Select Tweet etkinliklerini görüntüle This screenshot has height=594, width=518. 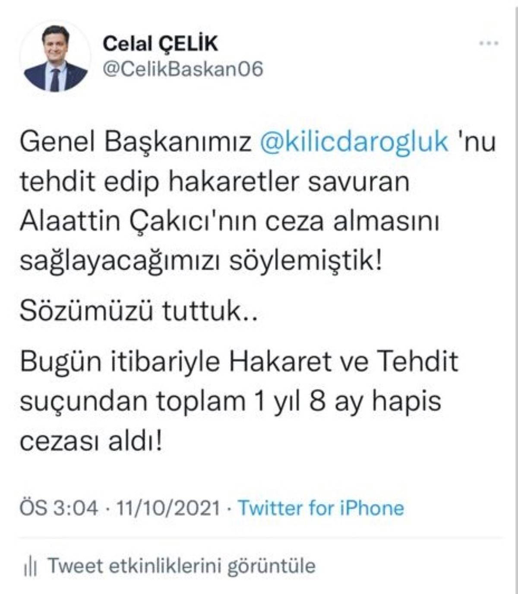coord(181,566)
